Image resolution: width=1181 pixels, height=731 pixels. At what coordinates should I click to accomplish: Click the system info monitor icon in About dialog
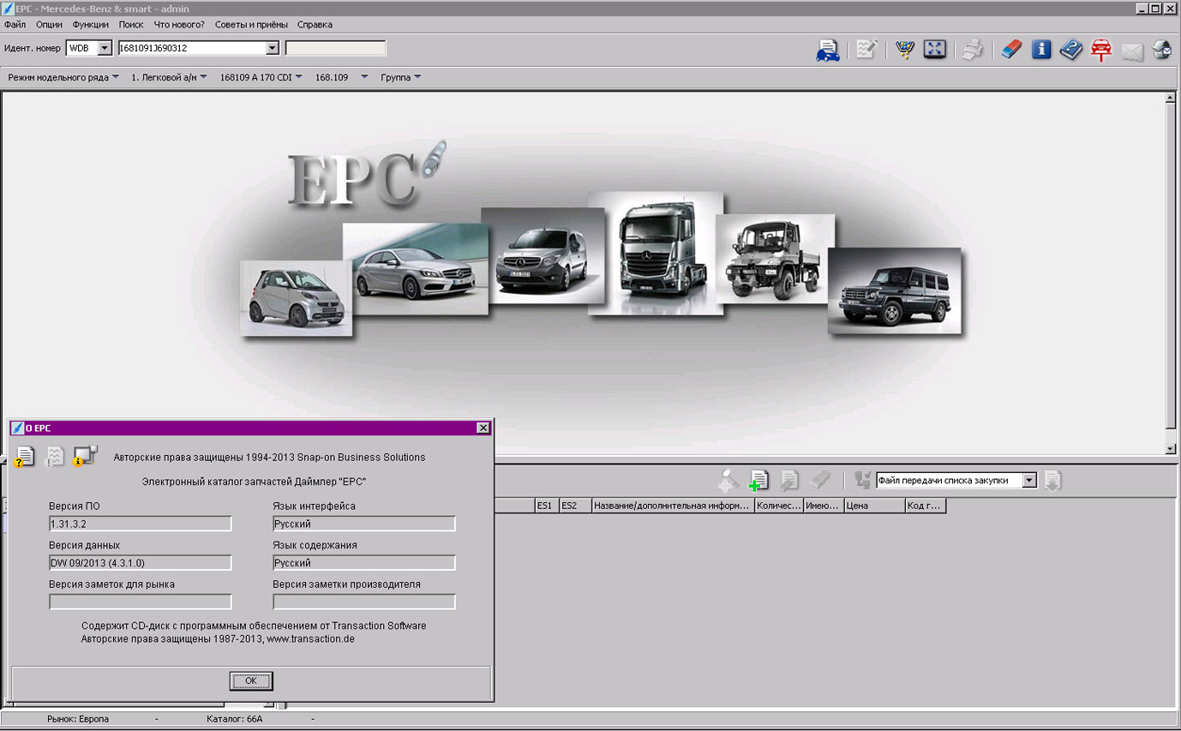click(85, 457)
